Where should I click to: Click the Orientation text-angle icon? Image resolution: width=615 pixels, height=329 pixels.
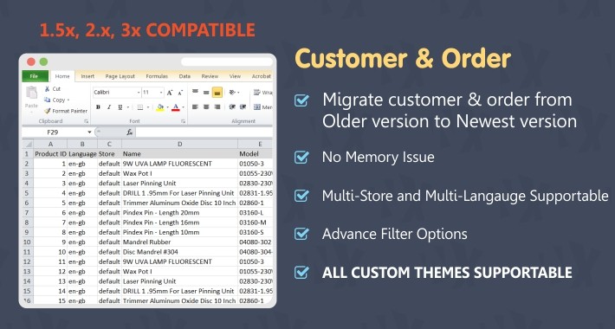tap(232, 92)
